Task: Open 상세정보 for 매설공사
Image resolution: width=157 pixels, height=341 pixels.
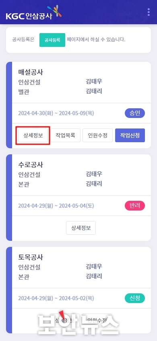Action: point(33,135)
